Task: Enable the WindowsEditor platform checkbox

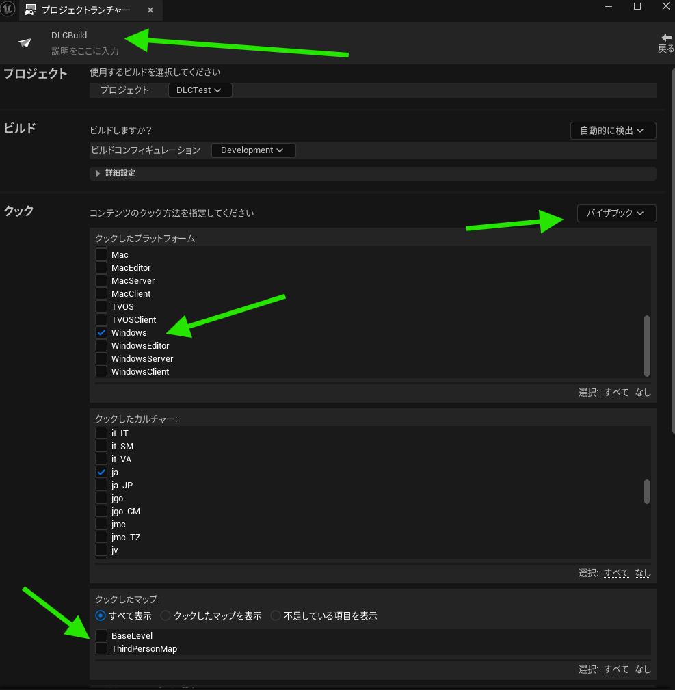Action: (x=101, y=345)
